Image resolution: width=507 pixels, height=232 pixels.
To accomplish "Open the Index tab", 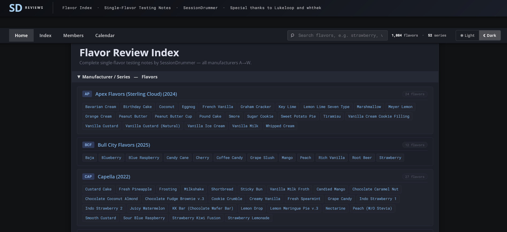I will [45, 35].
